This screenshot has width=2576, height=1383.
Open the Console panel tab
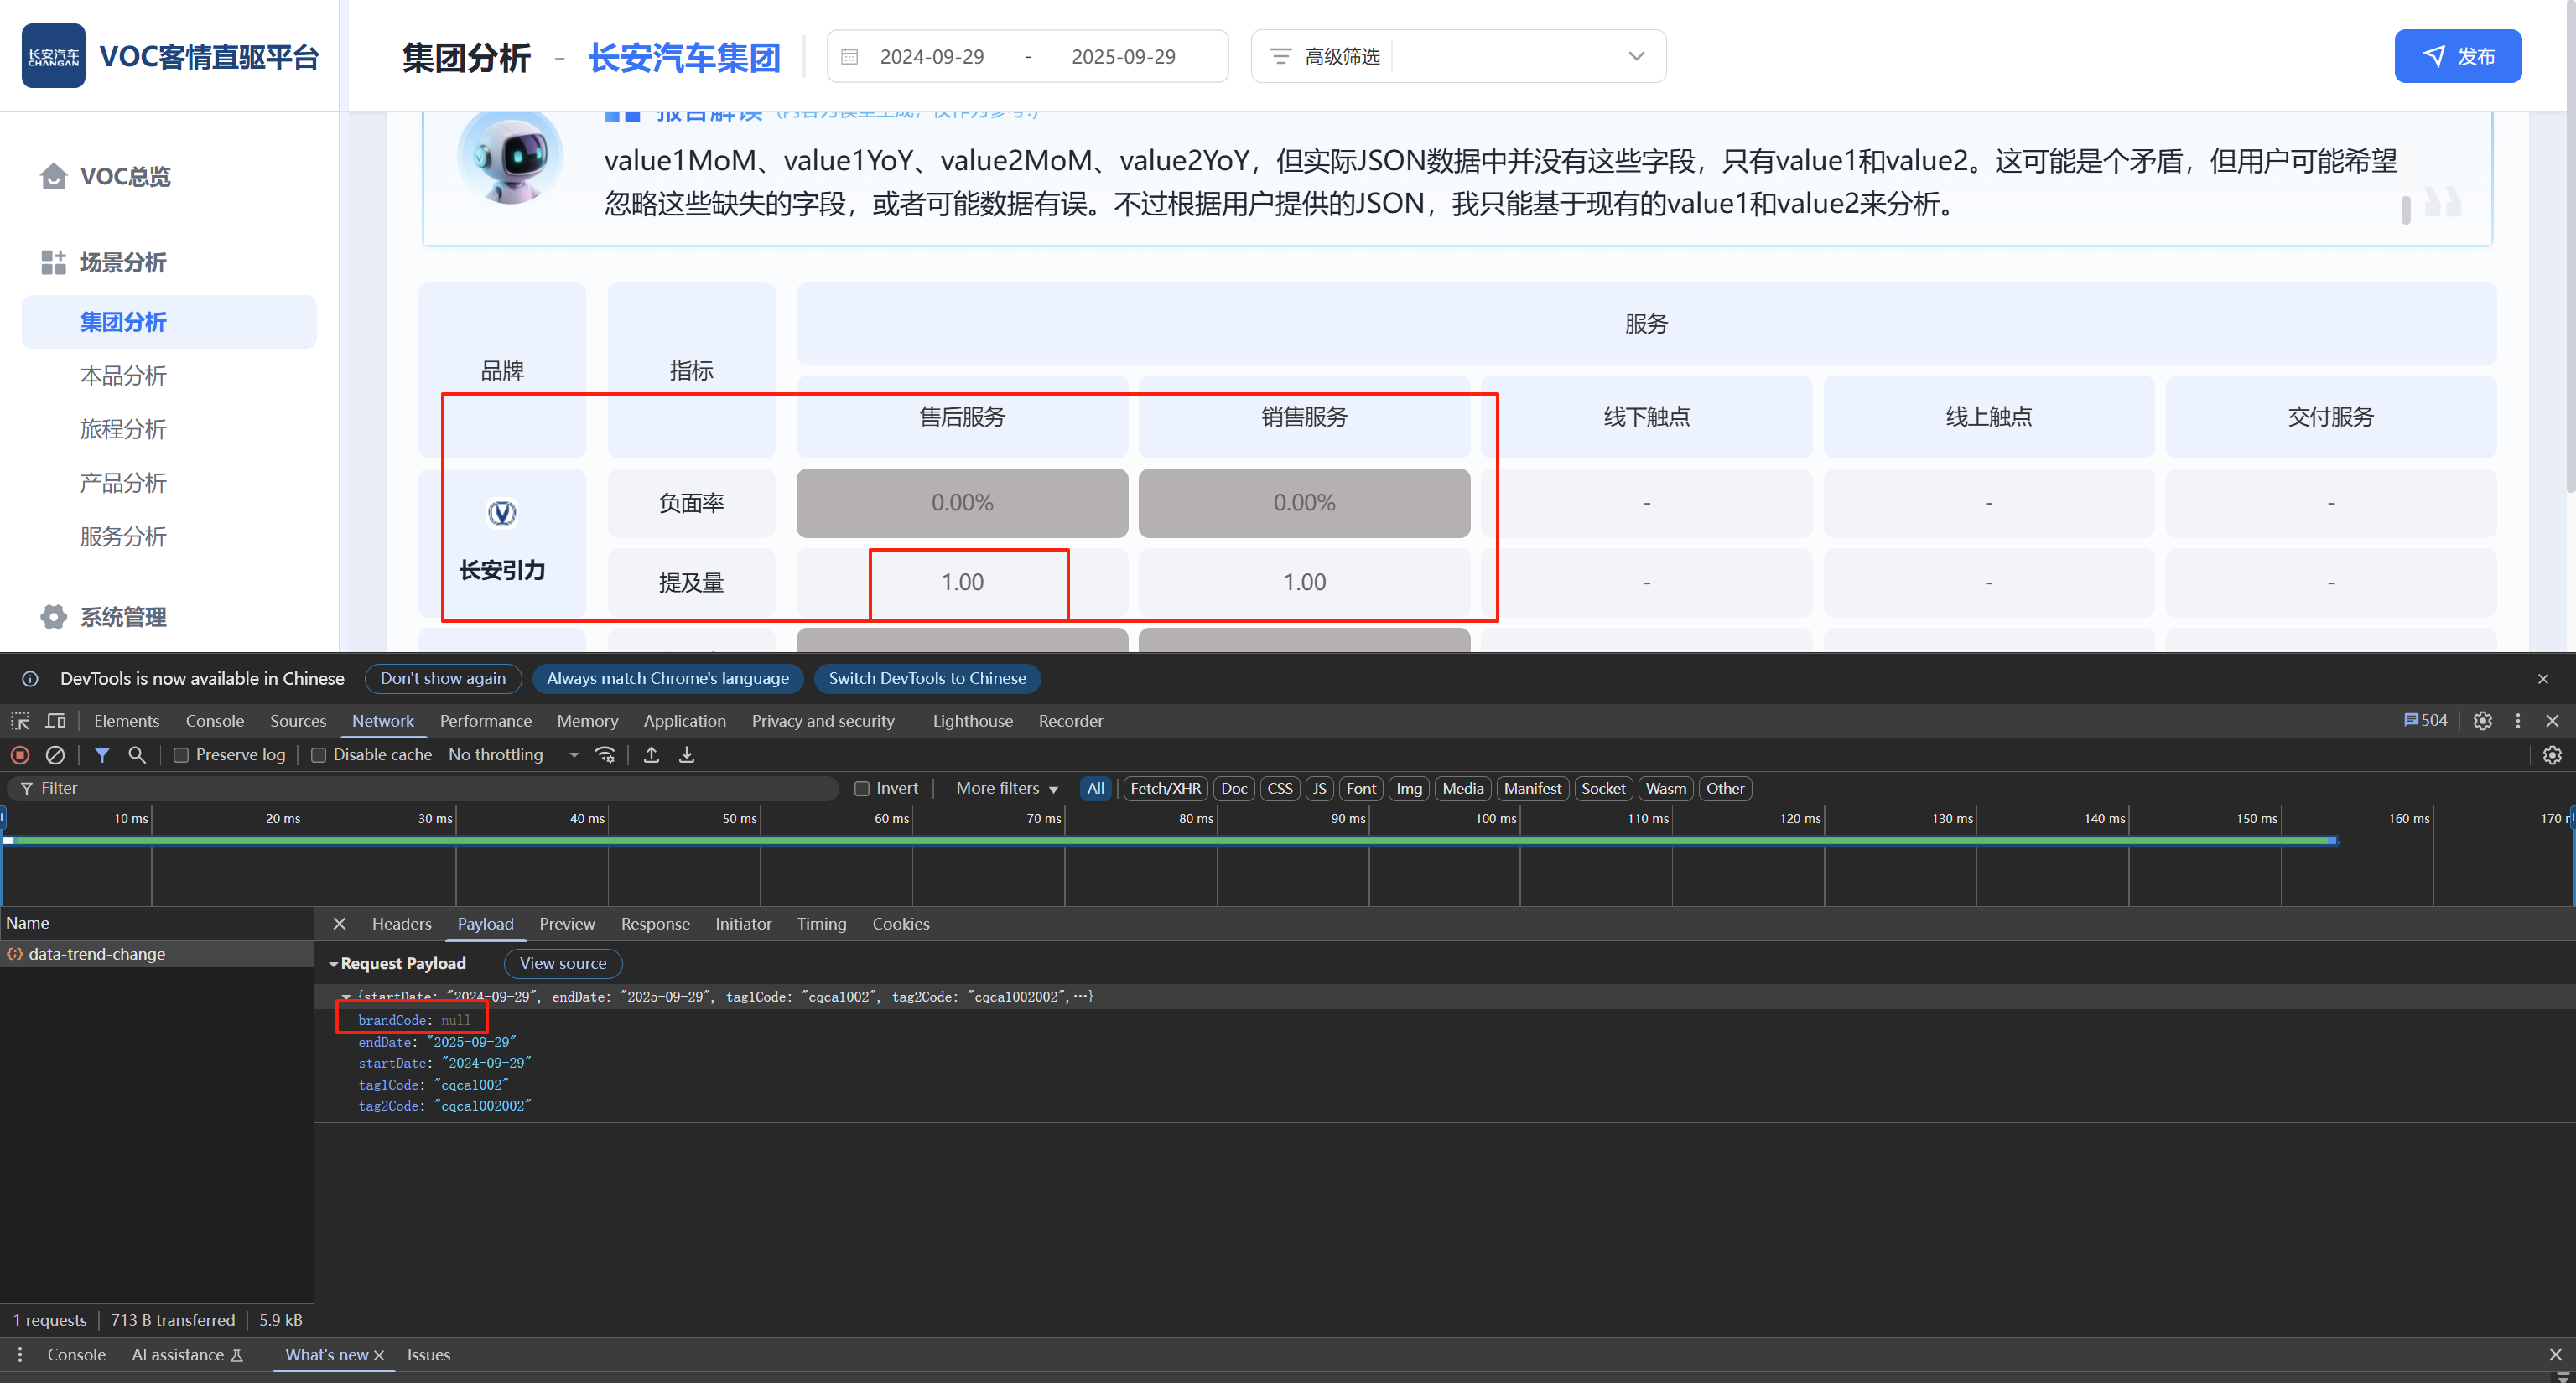coord(214,721)
